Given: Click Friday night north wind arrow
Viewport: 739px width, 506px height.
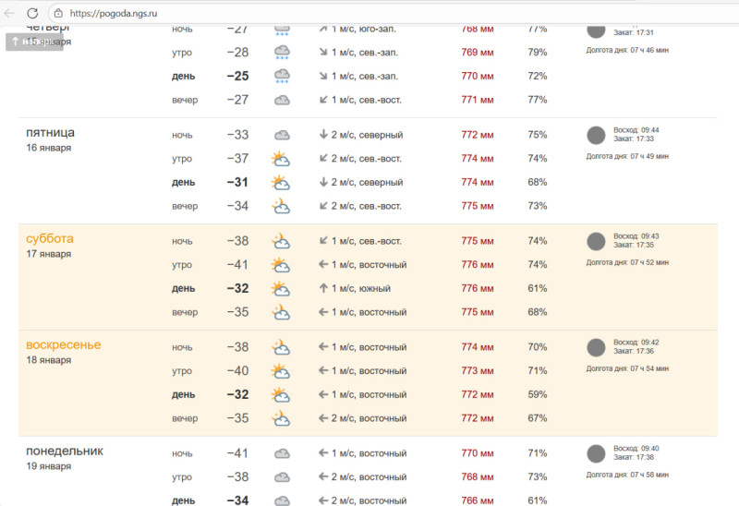Looking at the screenshot, I should 323,135.
